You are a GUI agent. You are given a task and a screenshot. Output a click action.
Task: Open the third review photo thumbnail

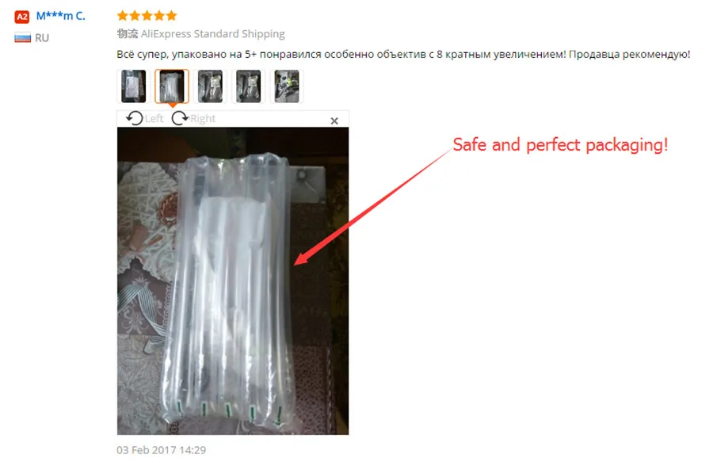(x=210, y=86)
